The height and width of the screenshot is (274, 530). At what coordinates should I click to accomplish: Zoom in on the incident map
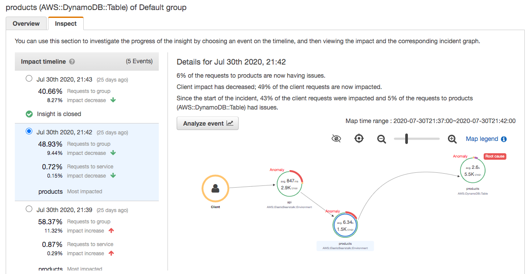[x=452, y=139]
